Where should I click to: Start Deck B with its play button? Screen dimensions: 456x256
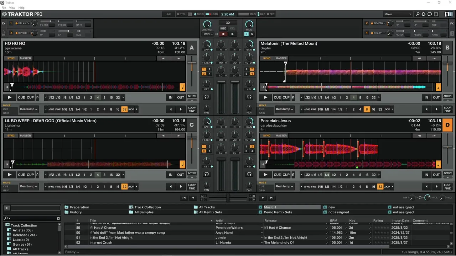(265, 97)
